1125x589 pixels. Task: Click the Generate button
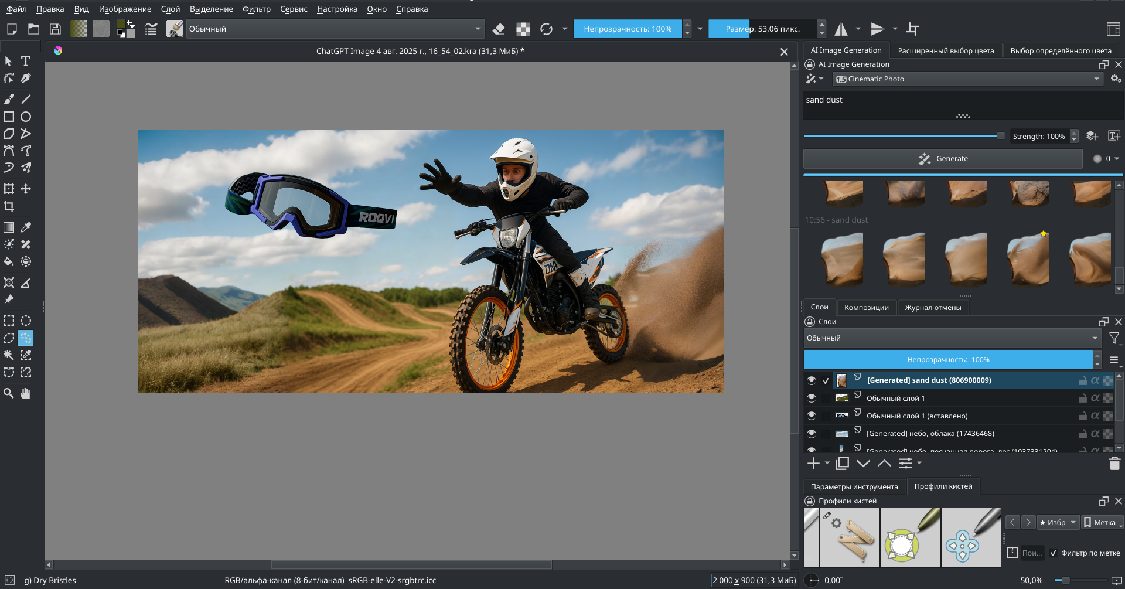[x=943, y=159]
